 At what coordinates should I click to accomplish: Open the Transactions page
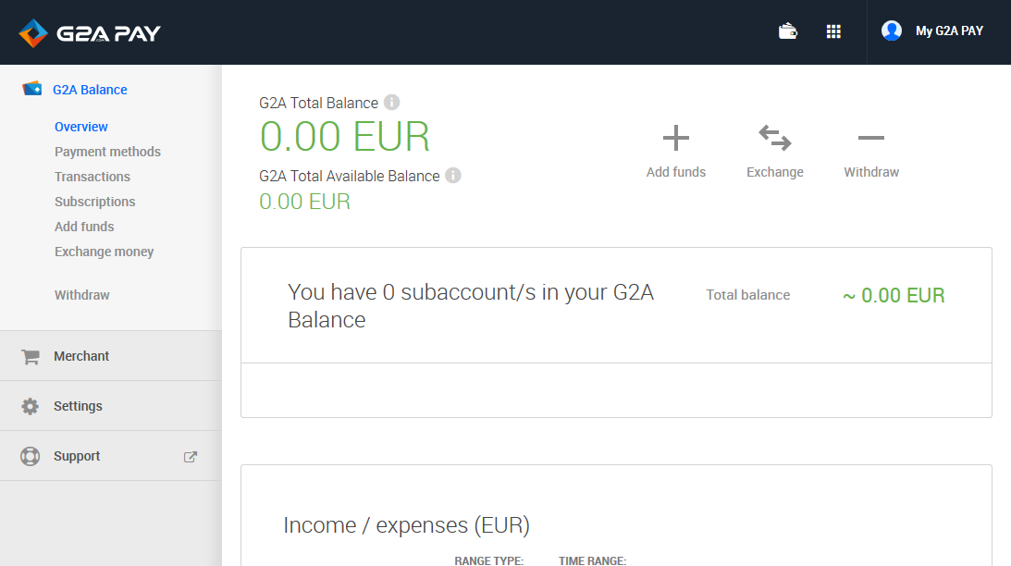92,177
